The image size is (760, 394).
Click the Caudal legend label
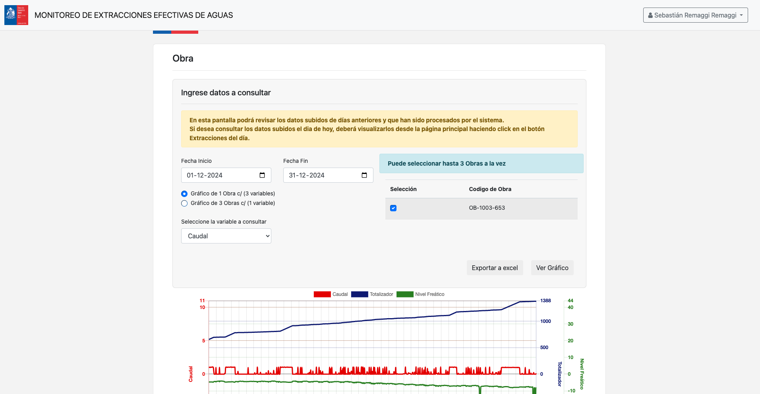coord(340,294)
